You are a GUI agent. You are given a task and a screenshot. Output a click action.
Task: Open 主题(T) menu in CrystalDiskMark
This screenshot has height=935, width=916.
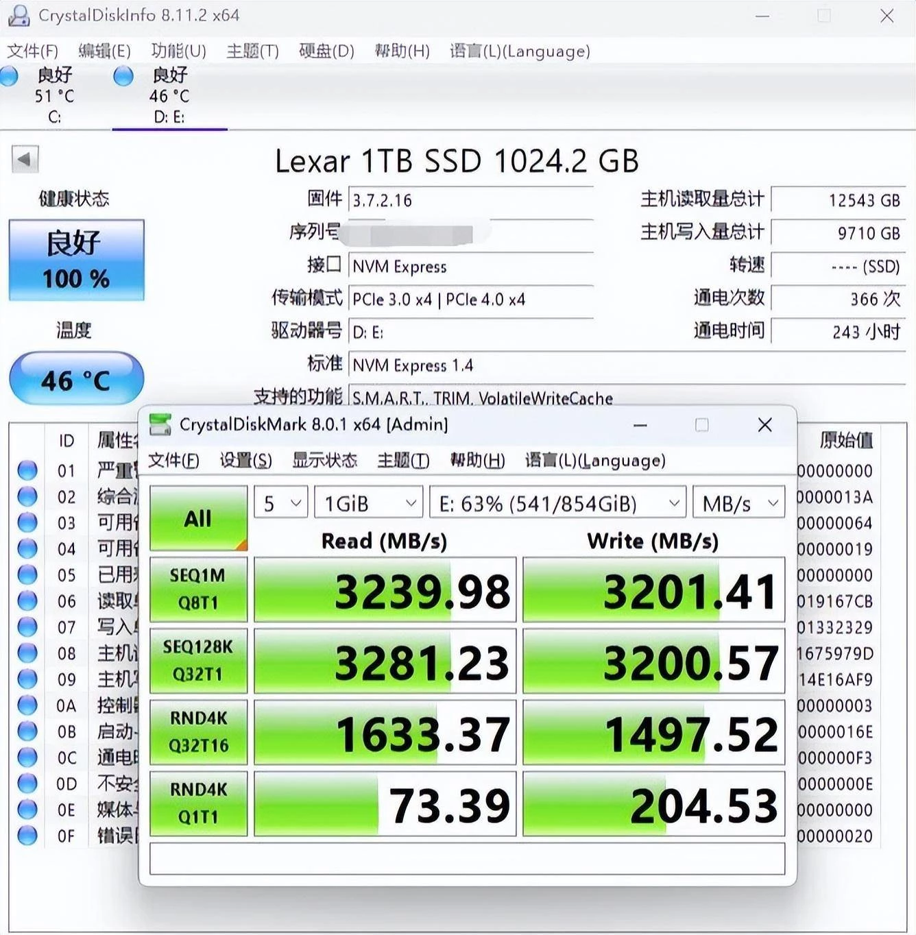403,460
